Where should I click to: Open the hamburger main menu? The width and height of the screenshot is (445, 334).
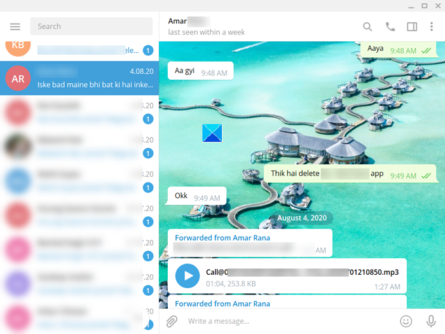click(15, 27)
